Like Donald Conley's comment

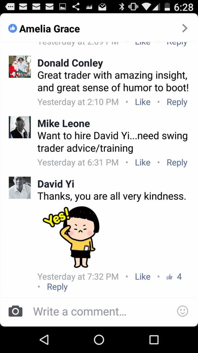click(143, 102)
